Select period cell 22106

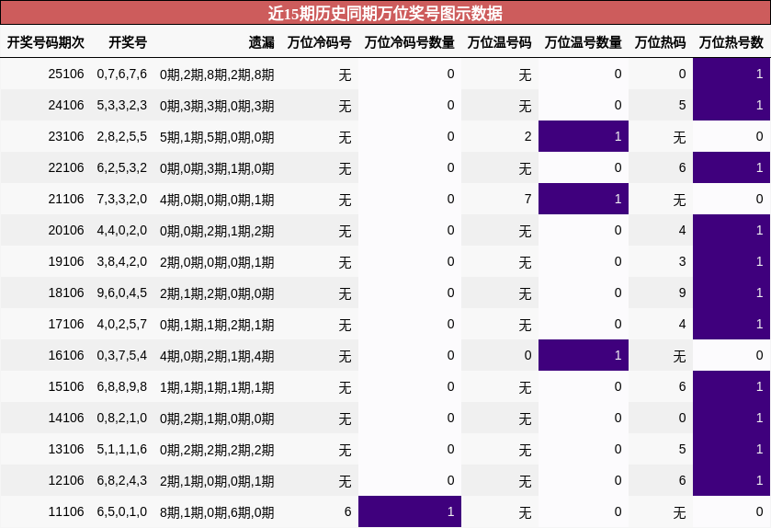pos(66,167)
